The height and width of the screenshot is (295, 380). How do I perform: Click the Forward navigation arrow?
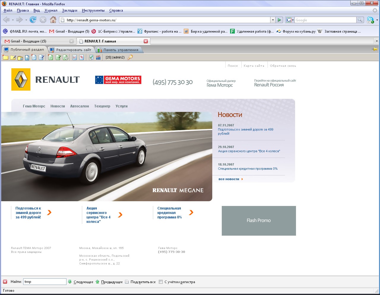point(20,20)
